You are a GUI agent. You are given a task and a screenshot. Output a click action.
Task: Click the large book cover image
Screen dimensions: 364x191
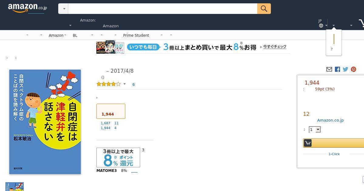point(45,122)
